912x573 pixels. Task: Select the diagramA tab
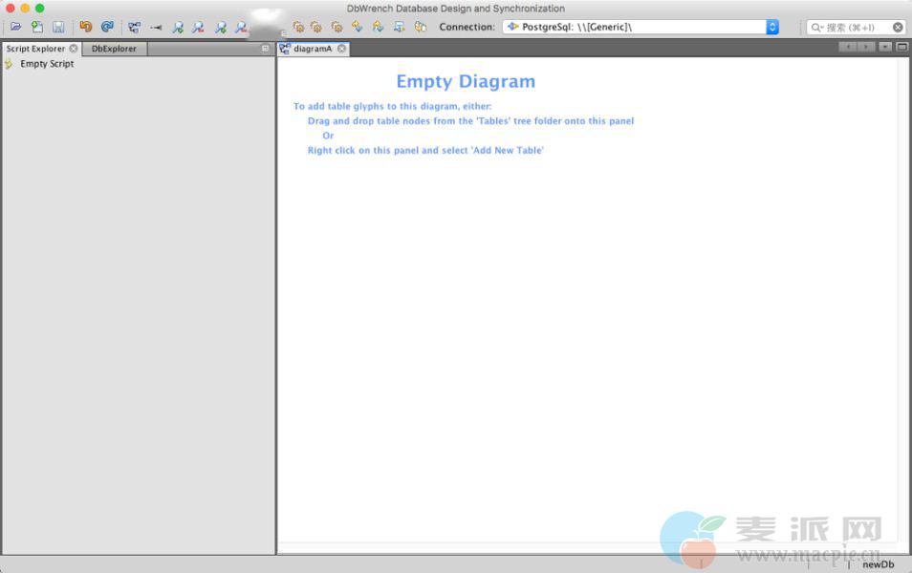313,49
